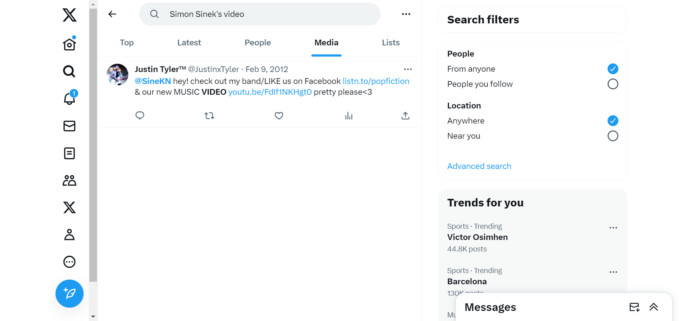This screenshot has height=321, width=680.
Task: View your Notifications
Action: (69, 99)
